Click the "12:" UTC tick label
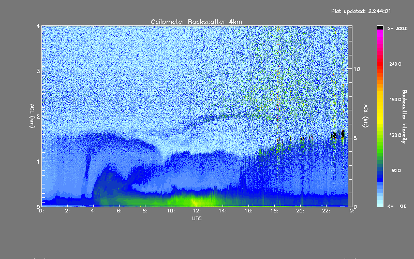The width and height of the screenshot is (414, 259). 197,211
